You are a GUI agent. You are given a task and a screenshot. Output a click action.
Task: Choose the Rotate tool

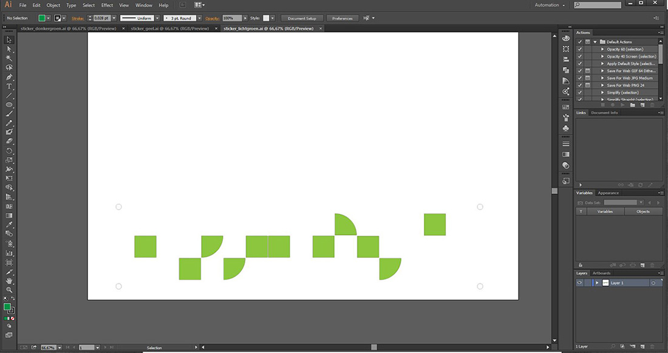click(9, 151)
